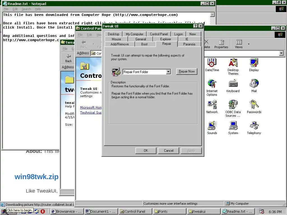Open Notepad Search menu
The height and width of the screenshot is (215, 287).
point(26,9)
